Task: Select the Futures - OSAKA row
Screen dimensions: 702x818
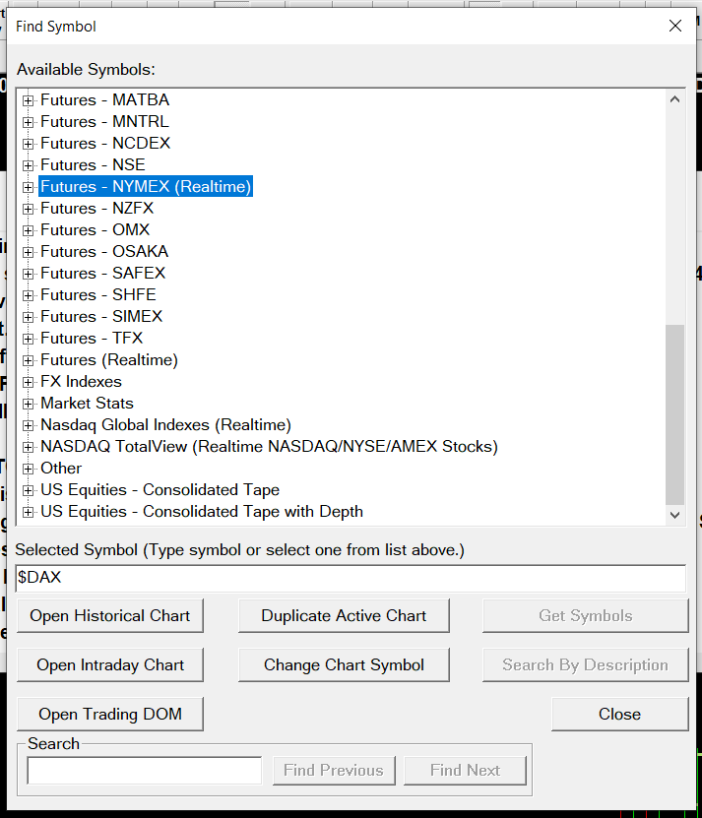Action: pyautogui.click(x=104, y=251)
